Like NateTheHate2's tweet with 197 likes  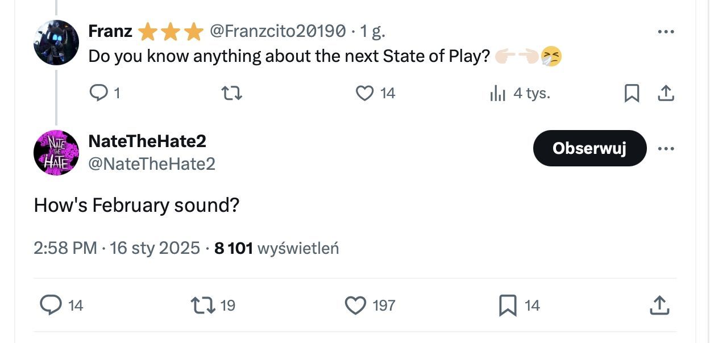click(356, 306)
